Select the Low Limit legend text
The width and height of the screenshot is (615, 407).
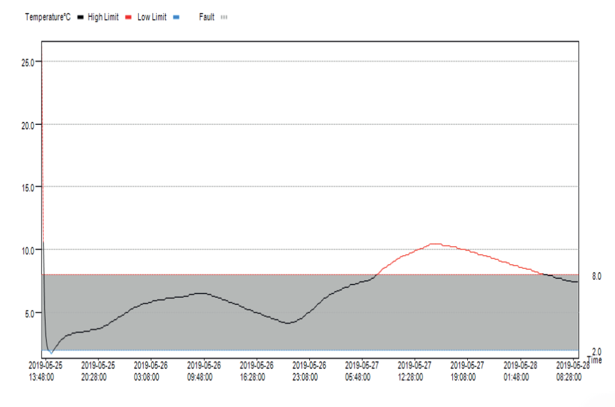pos(152,17)
